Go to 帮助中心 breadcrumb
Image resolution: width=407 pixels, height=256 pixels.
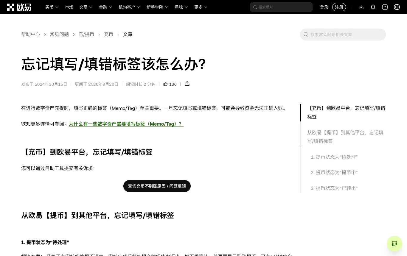point(31,35)
